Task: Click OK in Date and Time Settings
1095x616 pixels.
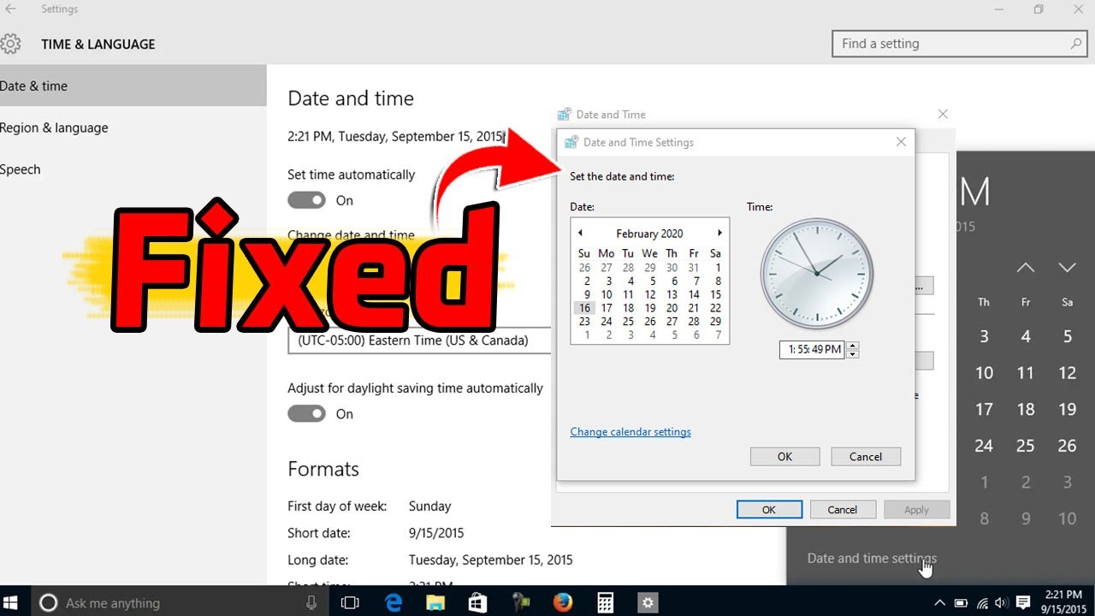Action: 784,457
